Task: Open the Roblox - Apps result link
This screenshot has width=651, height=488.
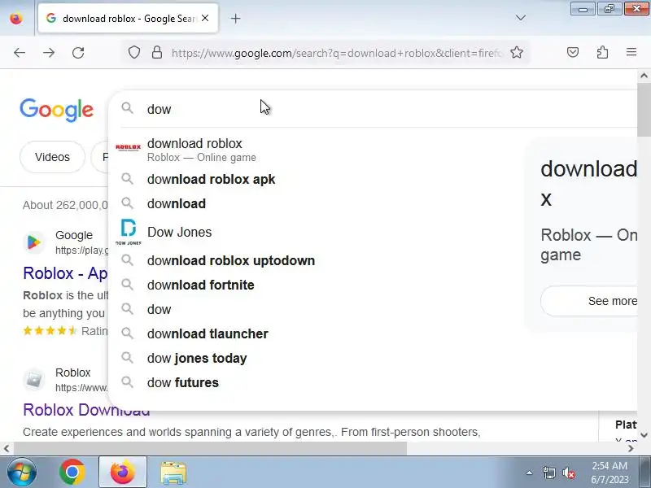Action: [65, 273]
